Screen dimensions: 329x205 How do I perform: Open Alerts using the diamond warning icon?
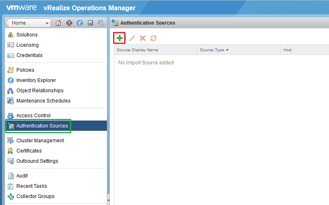pyautogui.click(x=69, y=23)
